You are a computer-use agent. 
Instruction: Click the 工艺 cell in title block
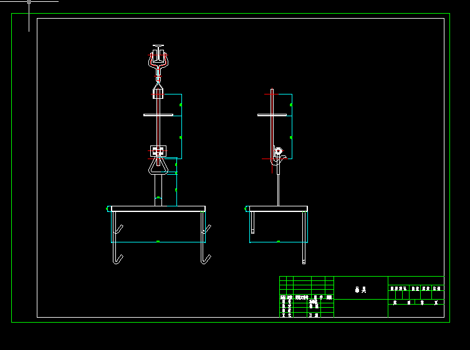click(x=287, y=315)
